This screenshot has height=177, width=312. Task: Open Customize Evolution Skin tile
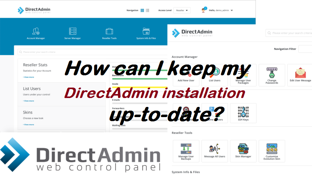(272, 151)
